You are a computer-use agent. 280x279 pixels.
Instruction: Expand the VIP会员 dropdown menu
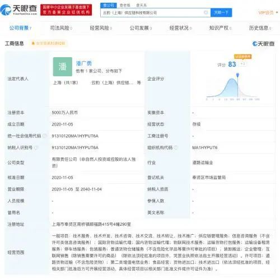click(x=268, y=12)
